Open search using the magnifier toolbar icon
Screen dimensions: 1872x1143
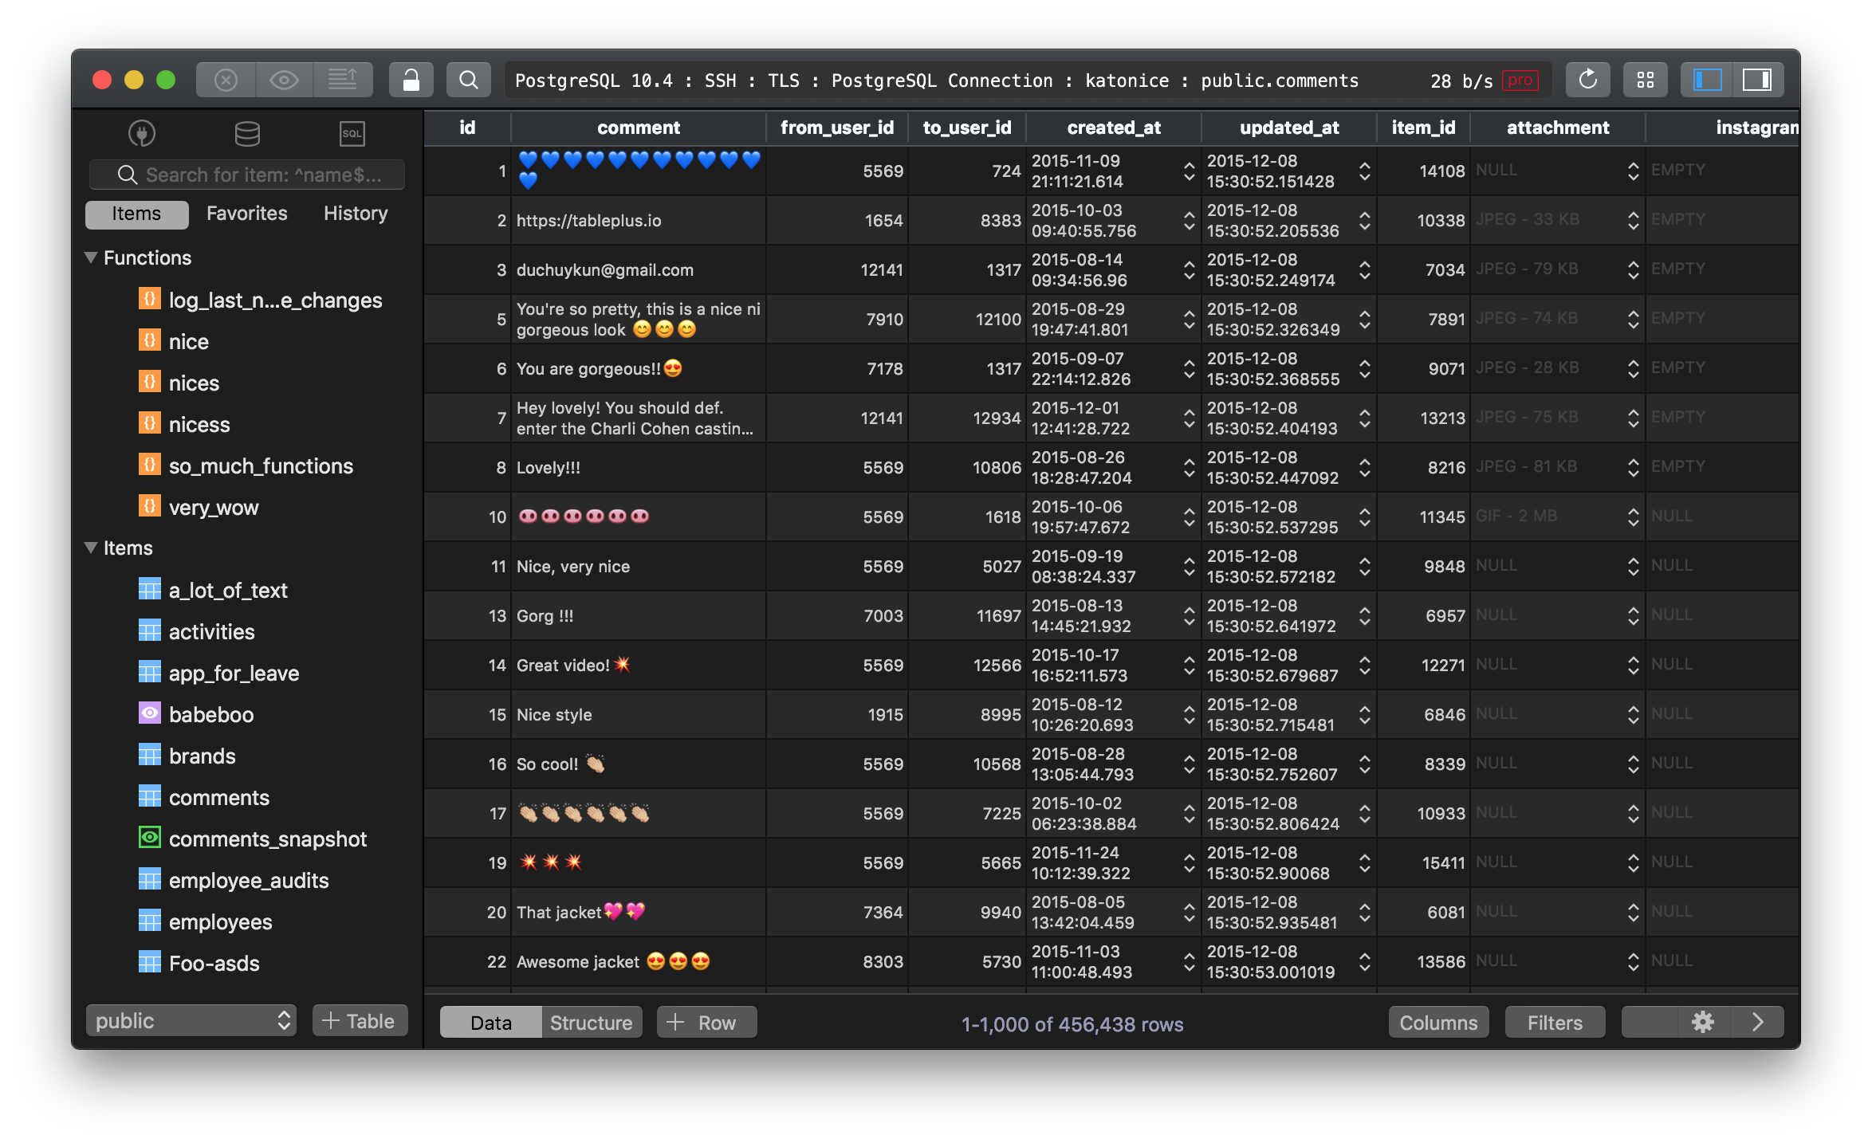click(x=468, y=80)
